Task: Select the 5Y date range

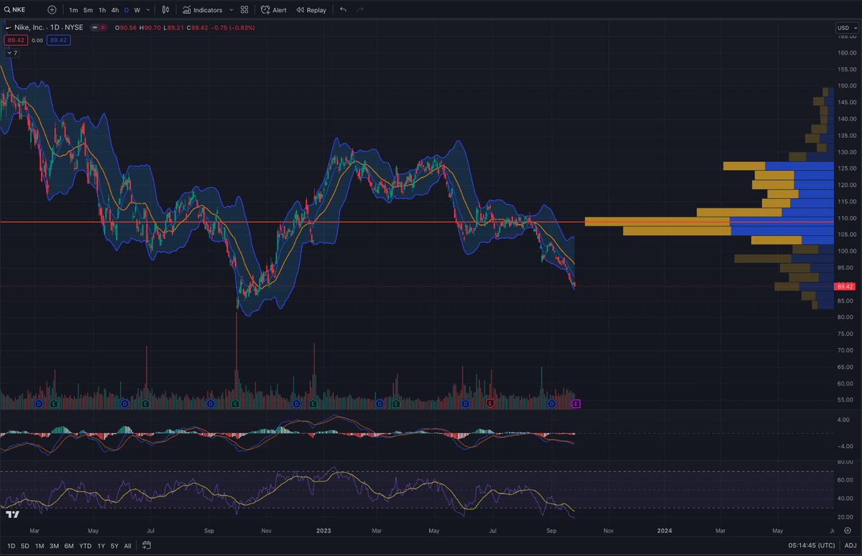Action: click(114, 546)
